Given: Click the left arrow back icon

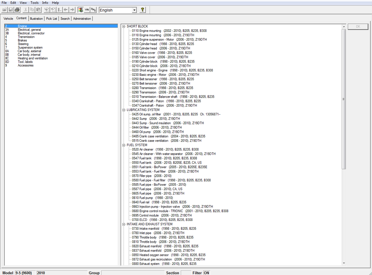Looking at the screenshot, I should [66, 10].
